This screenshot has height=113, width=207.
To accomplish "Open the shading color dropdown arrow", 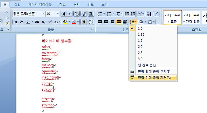I will tap(145, 22).
